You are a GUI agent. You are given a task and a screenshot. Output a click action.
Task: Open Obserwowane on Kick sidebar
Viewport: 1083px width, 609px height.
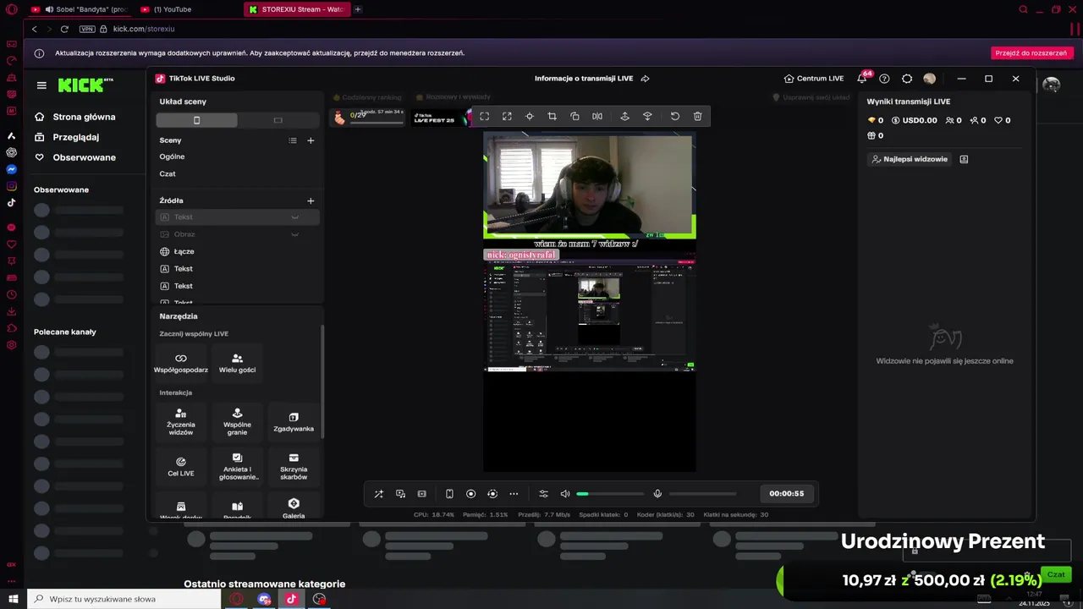tap(74, 157)
